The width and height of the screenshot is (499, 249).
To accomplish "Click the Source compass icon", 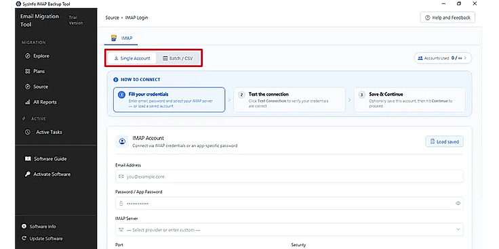I will [27, 87].
